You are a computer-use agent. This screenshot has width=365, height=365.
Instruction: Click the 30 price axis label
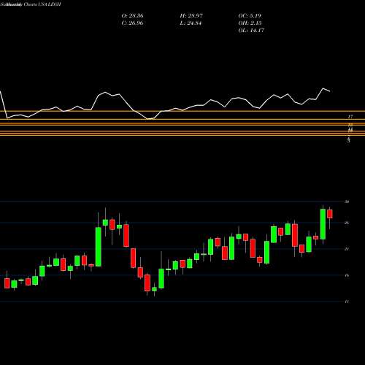347,201
